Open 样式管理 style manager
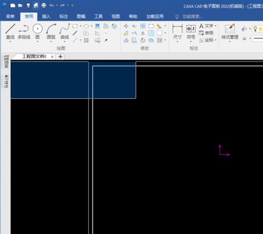 (230, 32)
